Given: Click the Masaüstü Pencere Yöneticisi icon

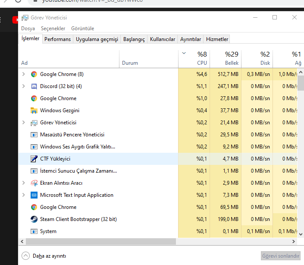Looking at the screenshot, I should pyautogui.click(x=34, y=135).
